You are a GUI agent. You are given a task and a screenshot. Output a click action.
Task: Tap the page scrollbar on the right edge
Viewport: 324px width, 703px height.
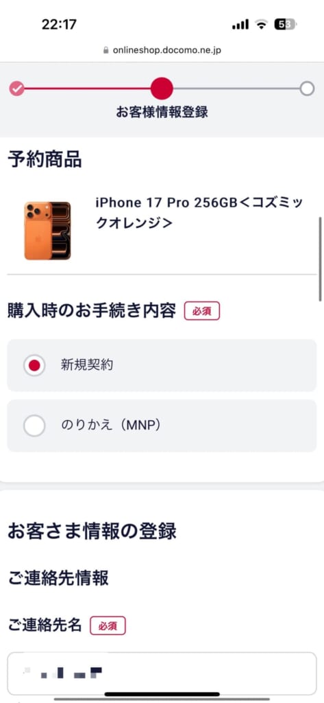320,259
